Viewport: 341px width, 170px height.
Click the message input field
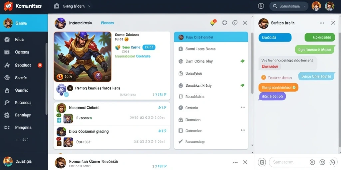[289, 162]
